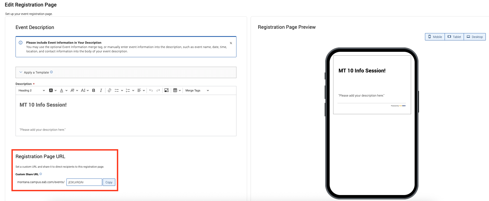Redo the last edit

pyautogui.click(x=158, y=91)
